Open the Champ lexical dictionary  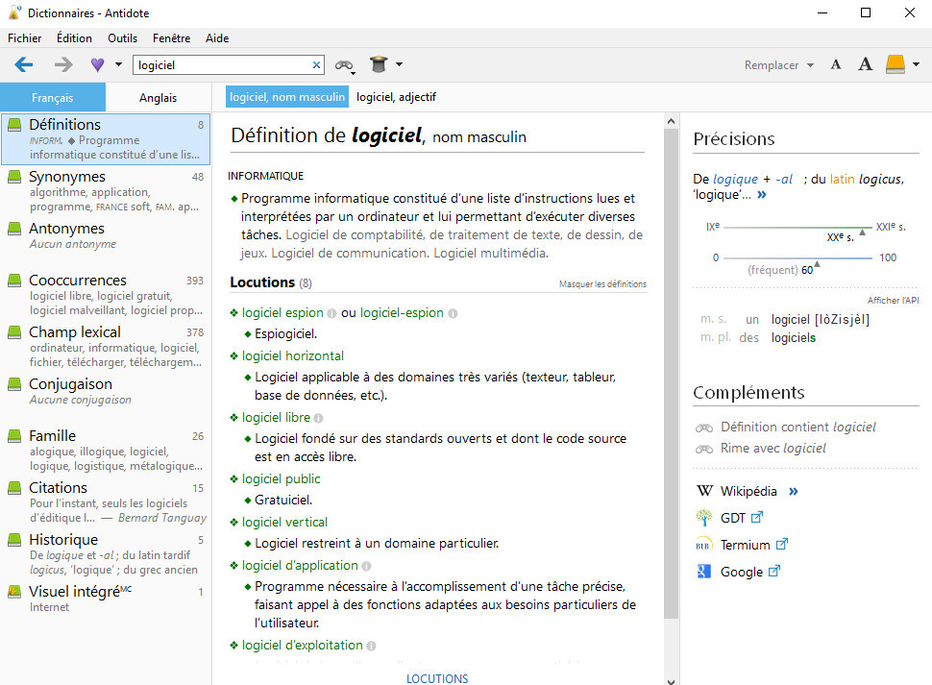tap(106, 347)
